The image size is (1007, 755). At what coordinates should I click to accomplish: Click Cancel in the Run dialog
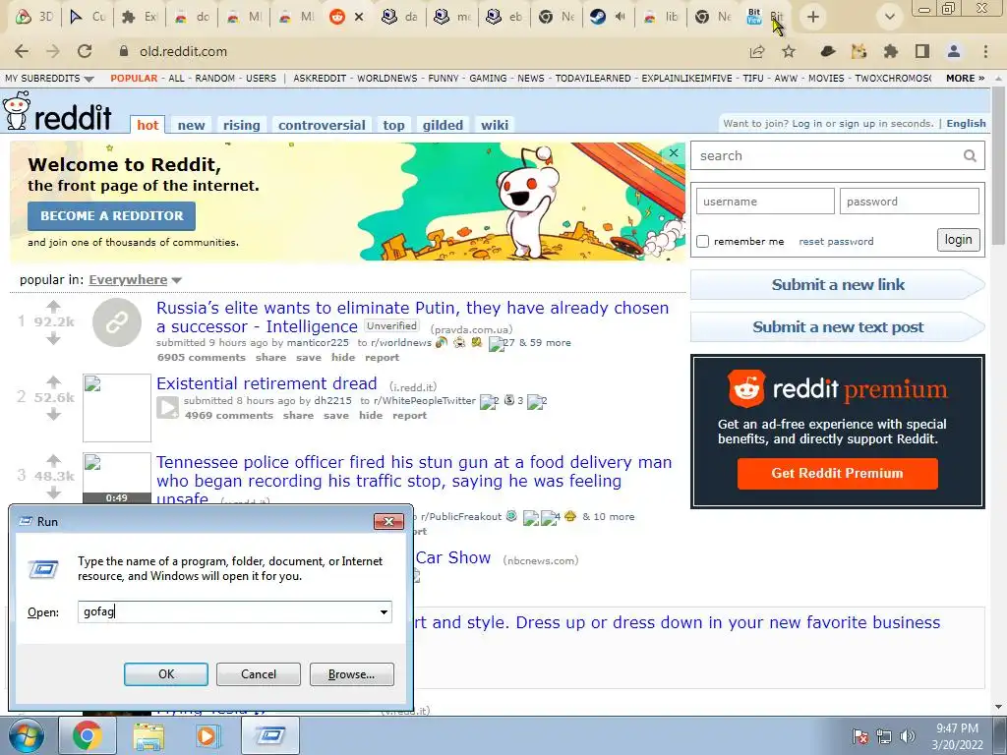tap(259, 674)
